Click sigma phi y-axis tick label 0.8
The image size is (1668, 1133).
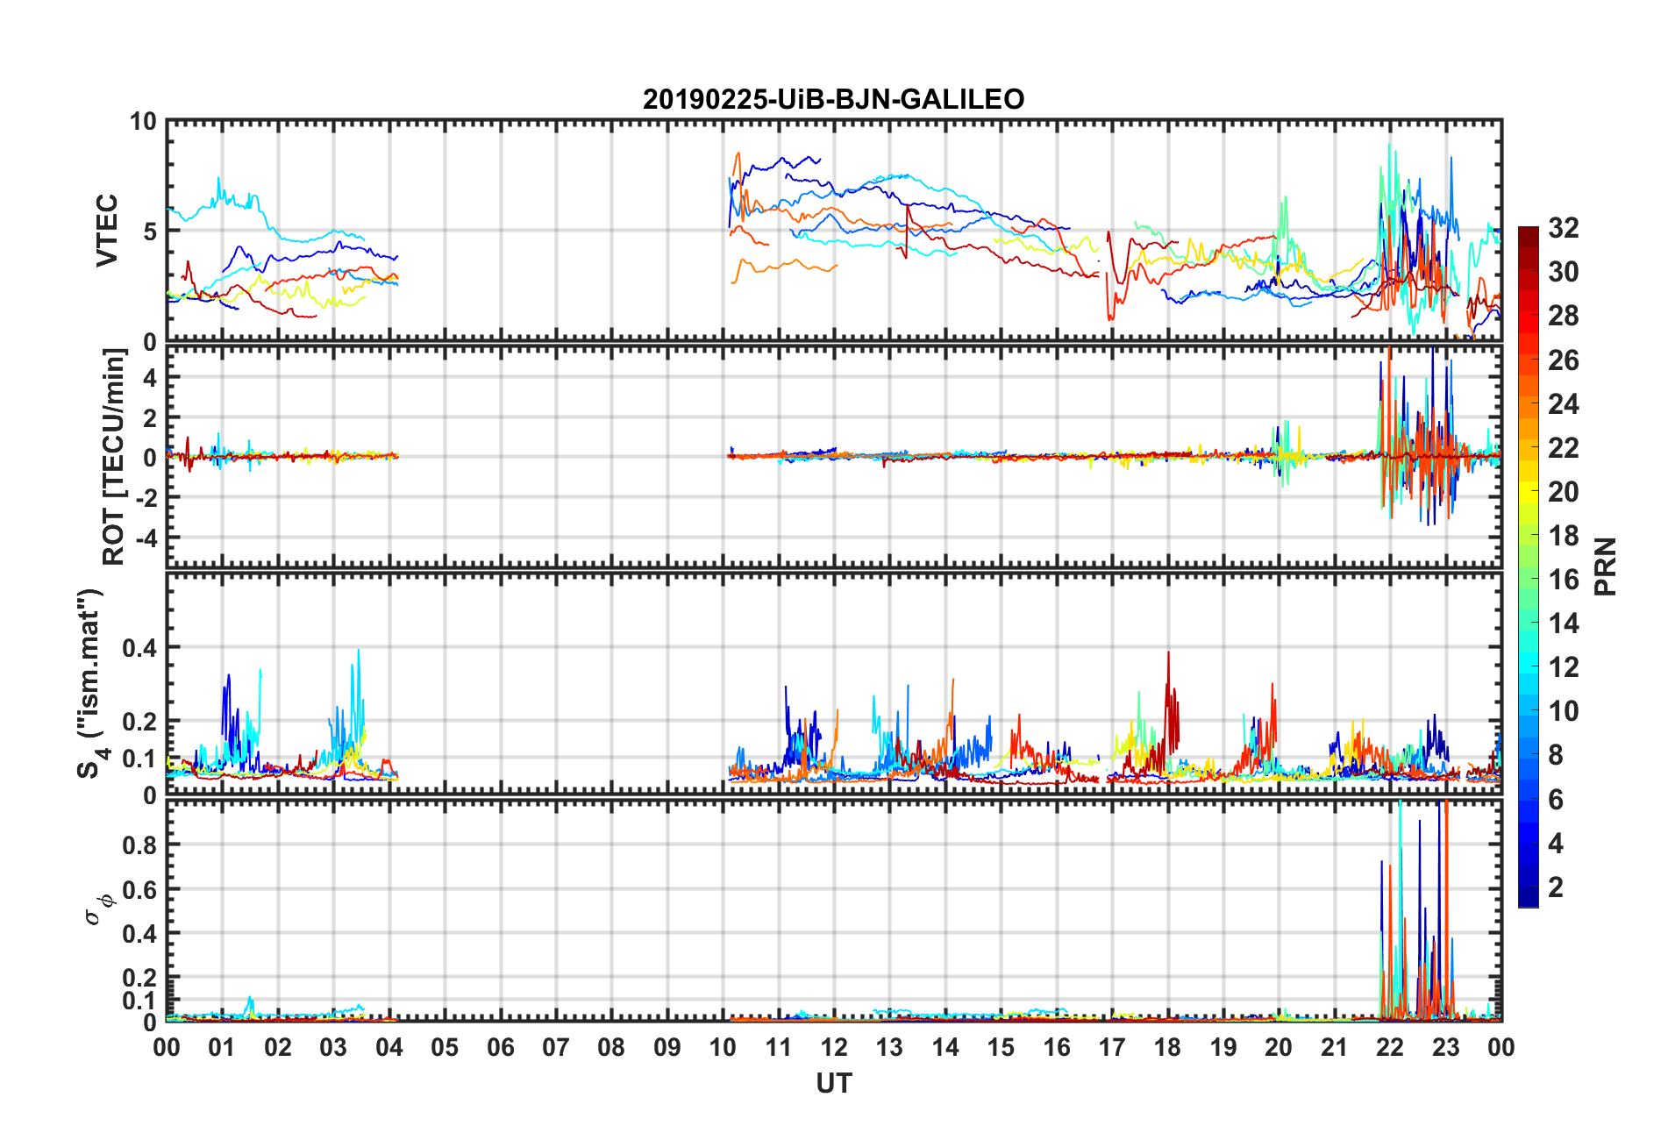tap(140, 845)
